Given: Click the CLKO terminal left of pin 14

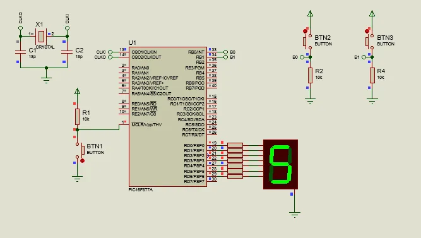Looking at the screenshot, I should coord(110,57).
